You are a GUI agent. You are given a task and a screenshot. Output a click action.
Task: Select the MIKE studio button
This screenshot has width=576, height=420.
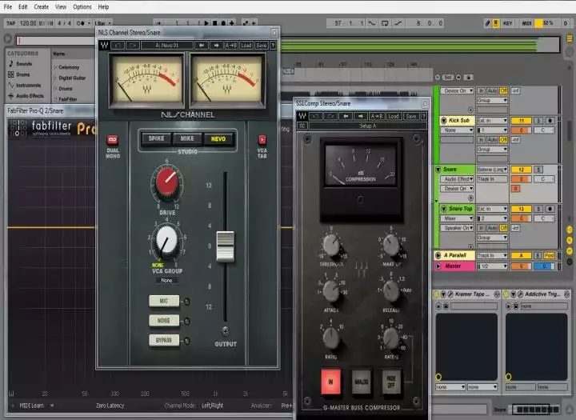tap(187, 138)
